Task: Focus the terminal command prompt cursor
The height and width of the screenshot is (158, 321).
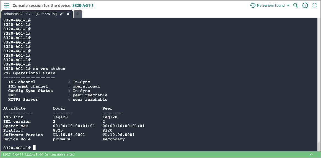Action: pyautogui.click(x=34, y=148)
